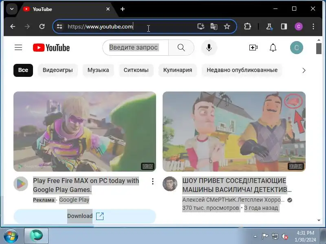The width and height of the screenshot is (326, 244).
Task: Open the network tray icon
Action: (x=275, y=236)
